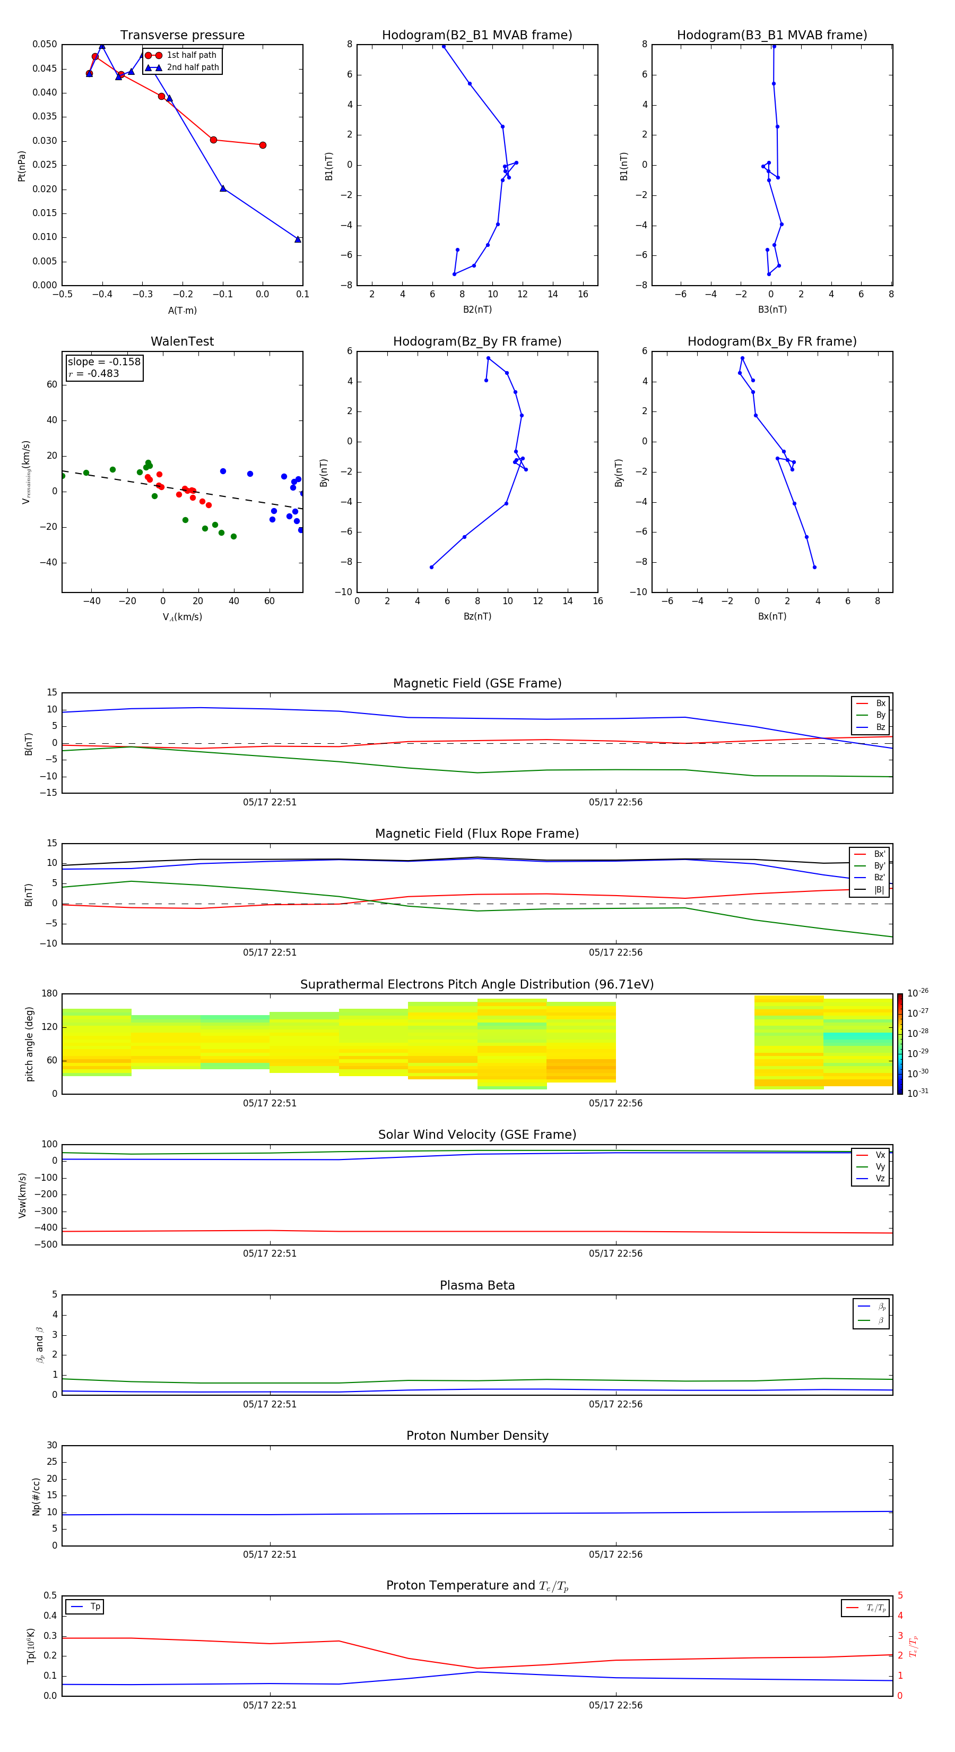Viewport: 955px width, 1752px height.
Task: Click the 'B2(nT)' x-axis label
Action: pyautogui.click(x=477, y=310)
